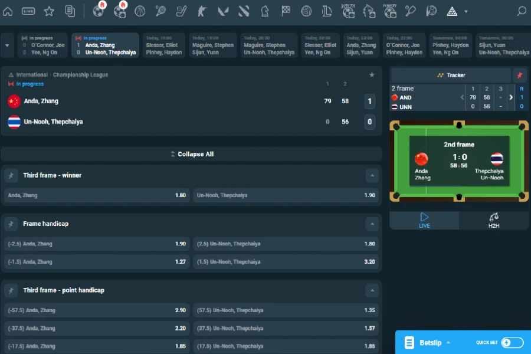Image resolution: width=531 pixels, height=354 pixels.
Task: Collapse the Third frame - winner section
Action: click(x=372, y=175)
